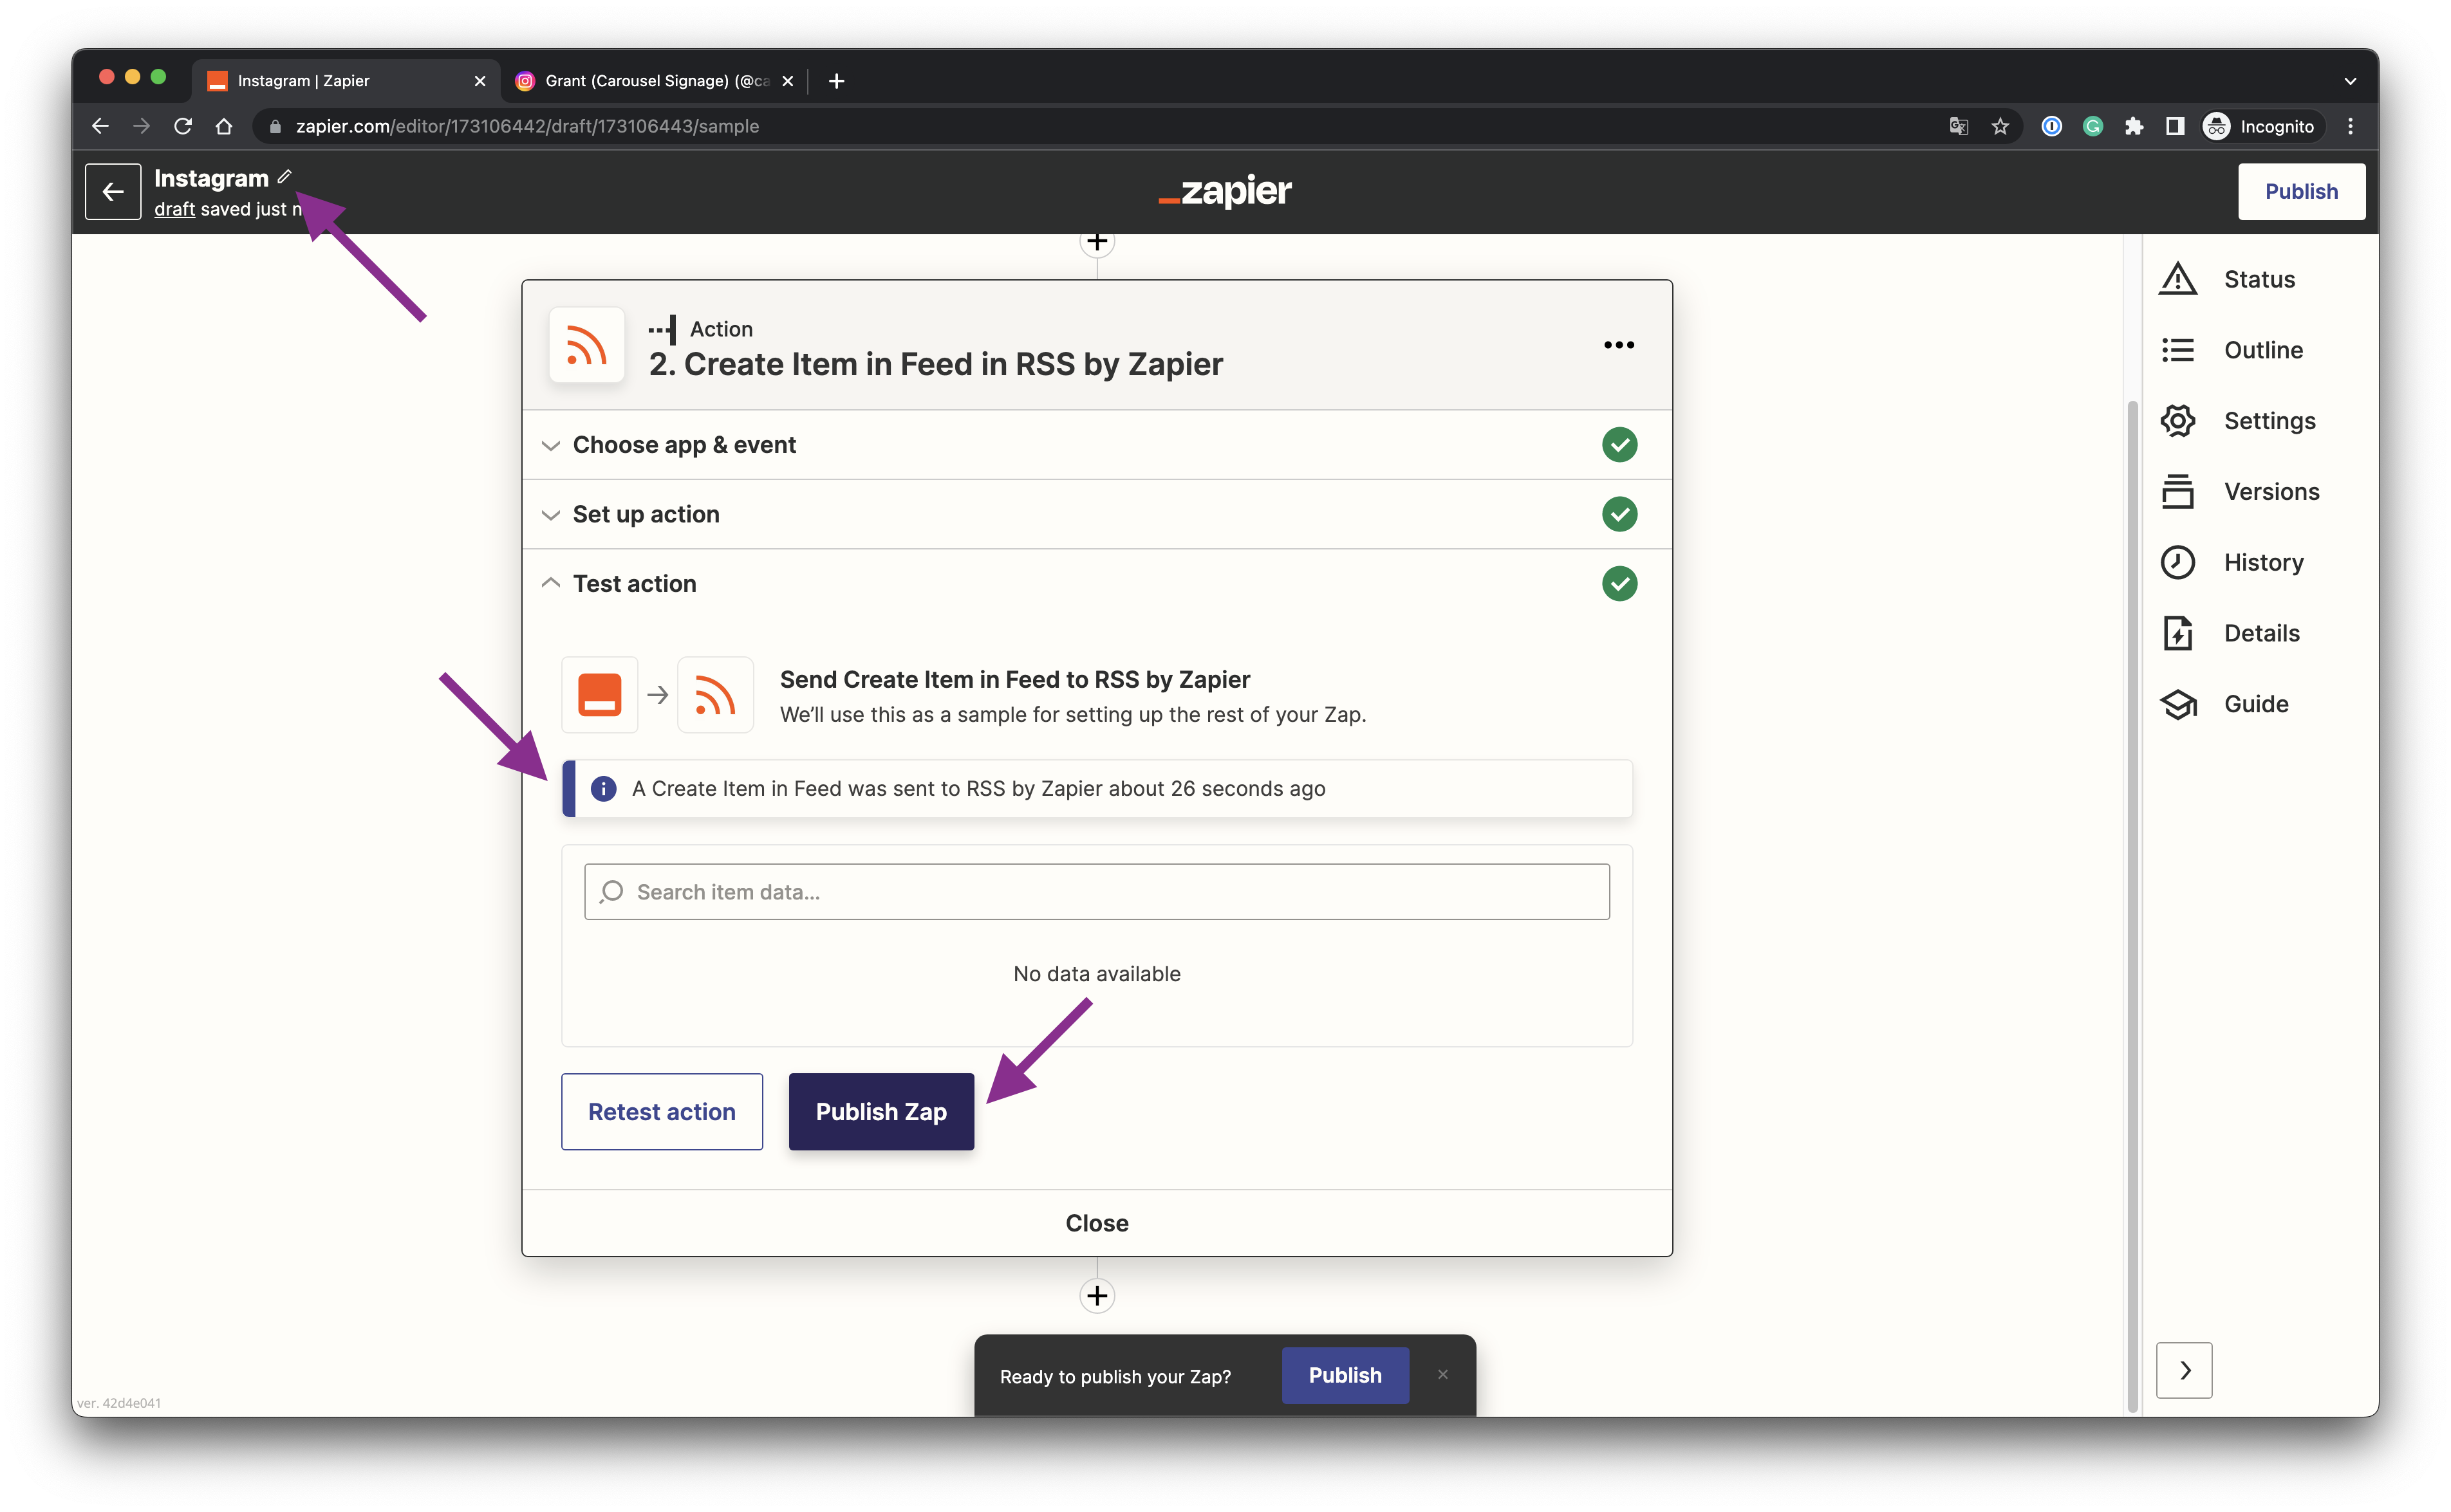Image resolution: width=2451 pixels, height=1512 pixels.
Task: Open the Outline list icon
Action: (x=2177, y=350)
